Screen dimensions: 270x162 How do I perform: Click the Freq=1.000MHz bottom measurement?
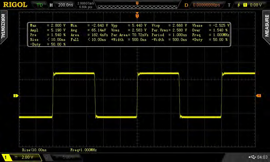pyautogui.click(x=83, y=150)
